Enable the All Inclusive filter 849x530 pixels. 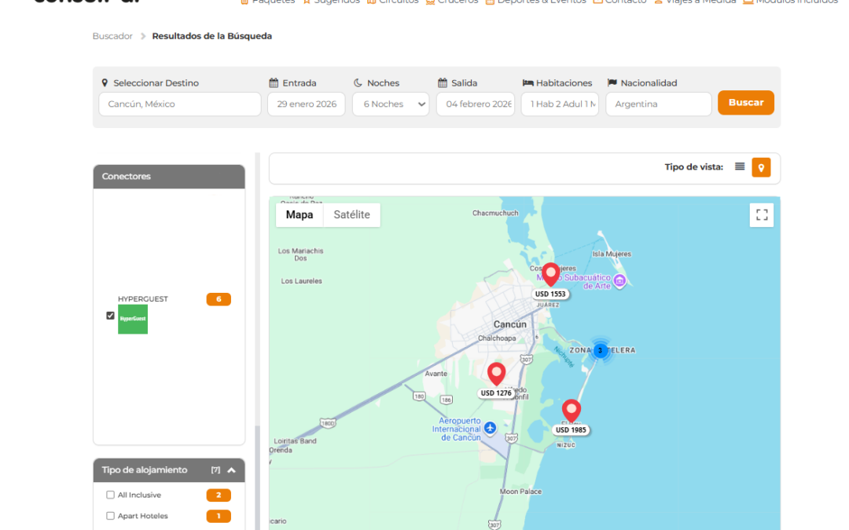110,495
